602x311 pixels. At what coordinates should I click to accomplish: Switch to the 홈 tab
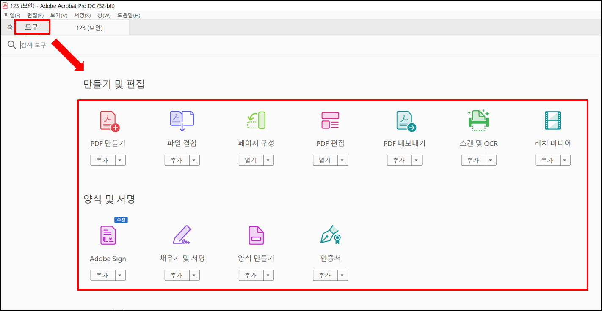pos(9,27)
